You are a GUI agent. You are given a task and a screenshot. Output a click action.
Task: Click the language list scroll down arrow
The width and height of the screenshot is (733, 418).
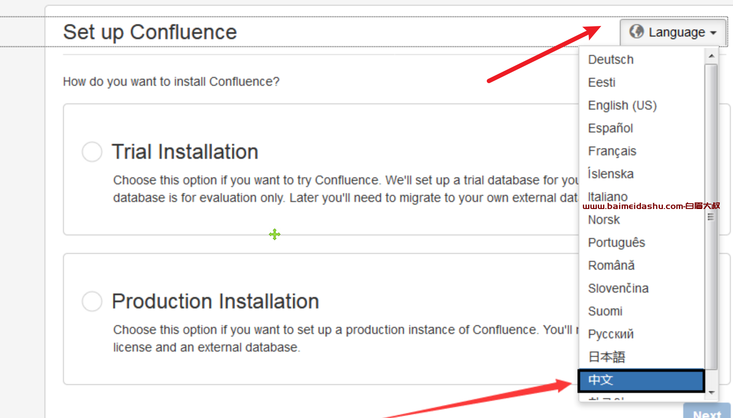point(711,392)
